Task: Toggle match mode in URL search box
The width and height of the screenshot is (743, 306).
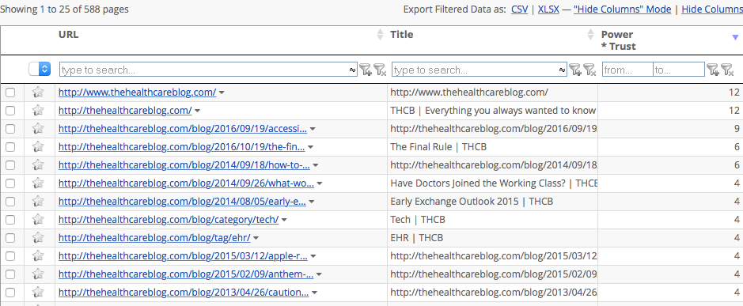Action: [353, 70]
